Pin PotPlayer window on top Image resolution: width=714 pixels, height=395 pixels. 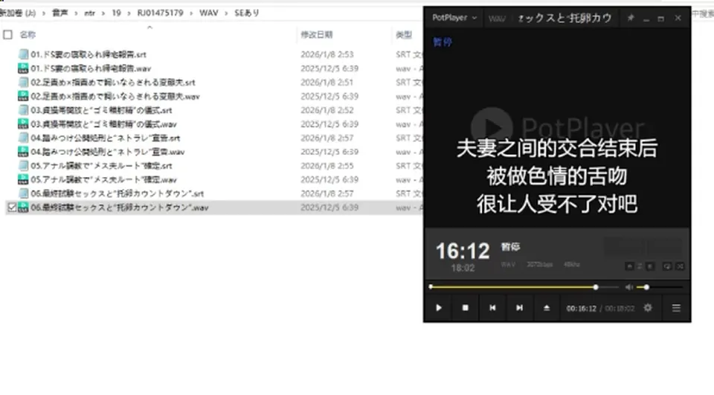631,18
